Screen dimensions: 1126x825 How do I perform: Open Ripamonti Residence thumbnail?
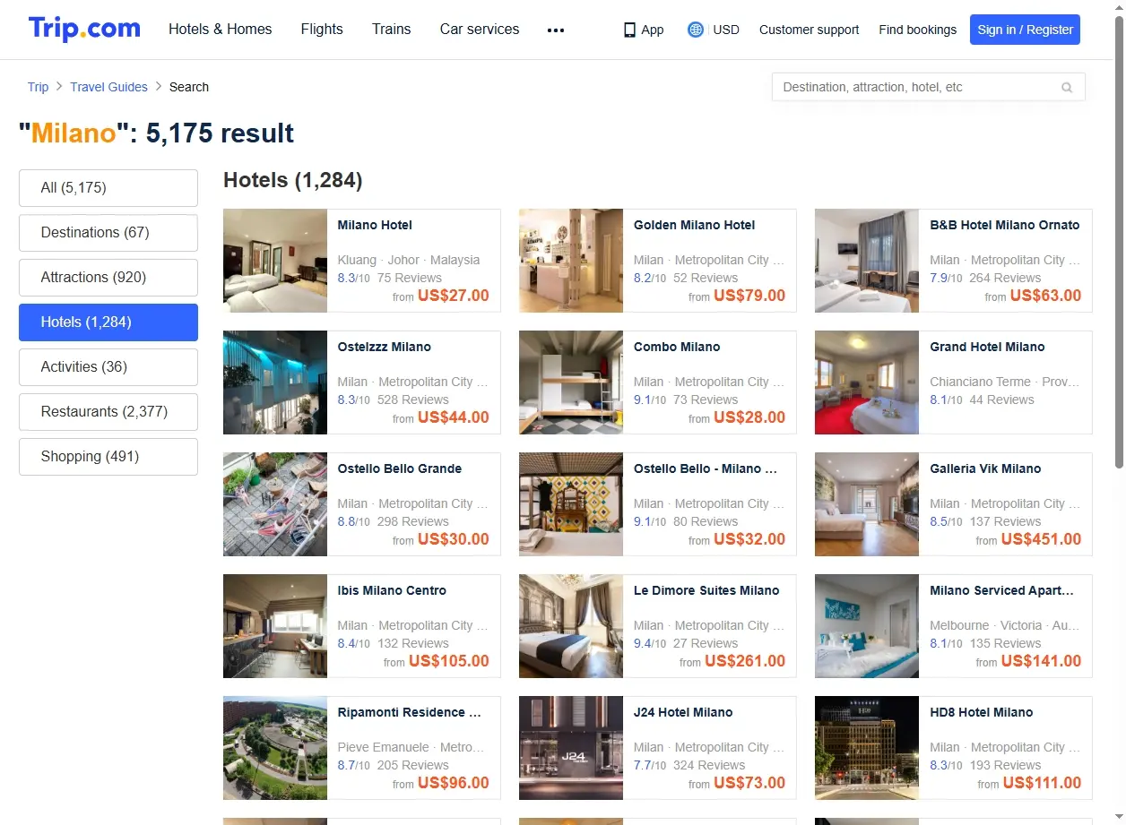(275, 748)
